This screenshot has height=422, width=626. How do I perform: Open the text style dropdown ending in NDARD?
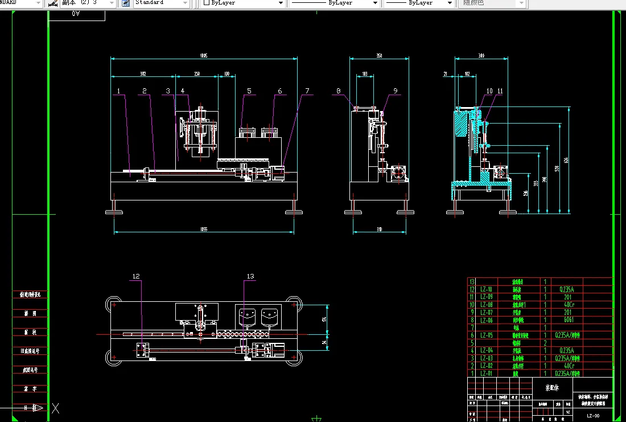point(38,3)
